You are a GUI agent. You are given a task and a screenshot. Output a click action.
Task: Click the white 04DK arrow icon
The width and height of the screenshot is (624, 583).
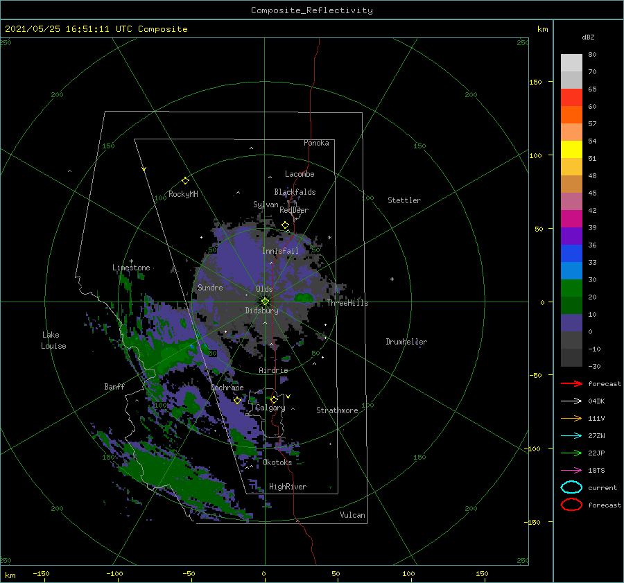pos(571,401)
